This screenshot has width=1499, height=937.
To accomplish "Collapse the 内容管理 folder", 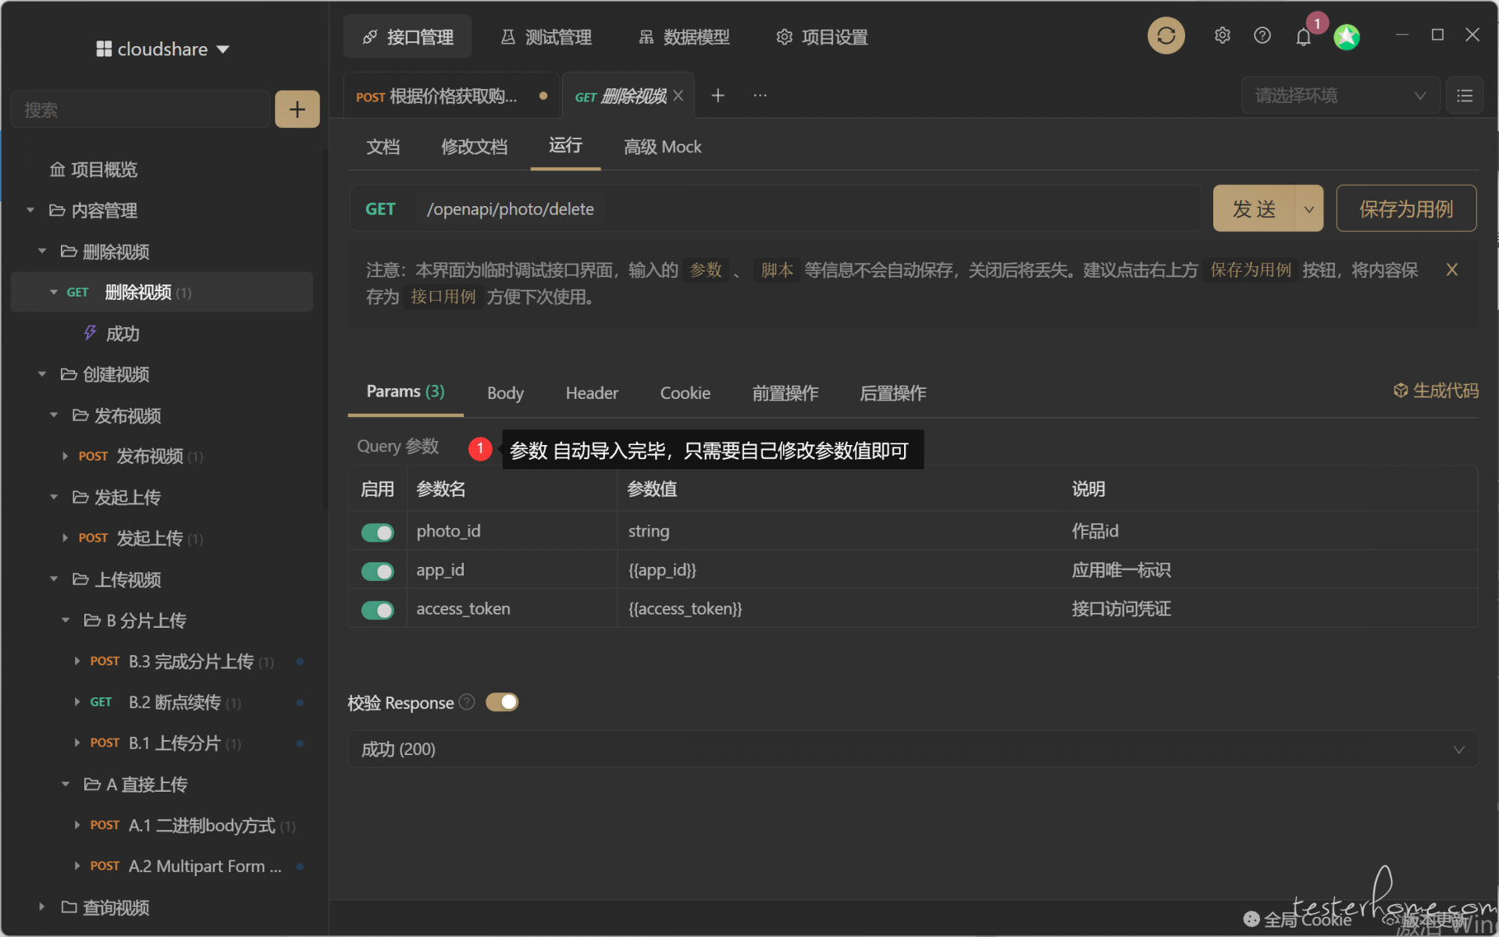I will 30,210.
